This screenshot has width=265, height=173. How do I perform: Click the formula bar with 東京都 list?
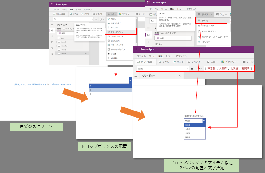(229, 68)
